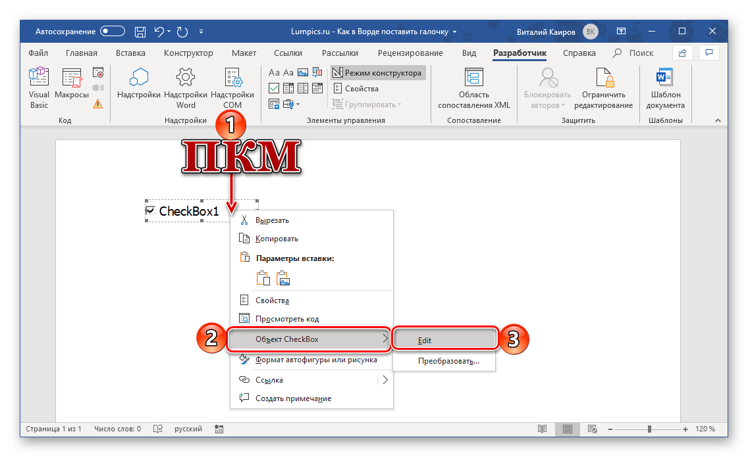Undo the last action
The width and height of the screenshot is (748, 457).
pyautogui.click(x=159, y=32)
